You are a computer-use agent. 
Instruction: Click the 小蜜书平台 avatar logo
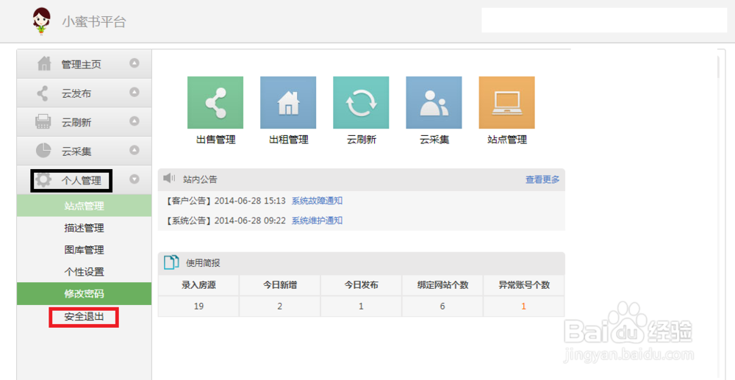pyautogui.click(x=41, y=21)
